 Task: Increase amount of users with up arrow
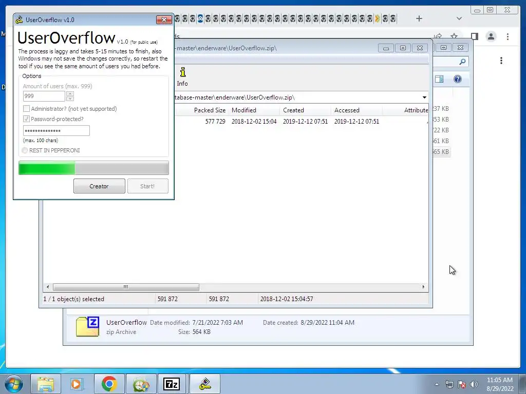(70, 94)
